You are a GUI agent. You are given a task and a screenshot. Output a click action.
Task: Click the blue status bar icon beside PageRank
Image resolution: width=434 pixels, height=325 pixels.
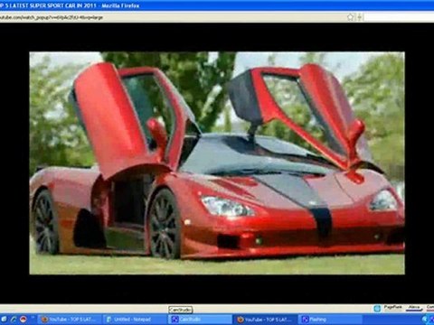377,308
